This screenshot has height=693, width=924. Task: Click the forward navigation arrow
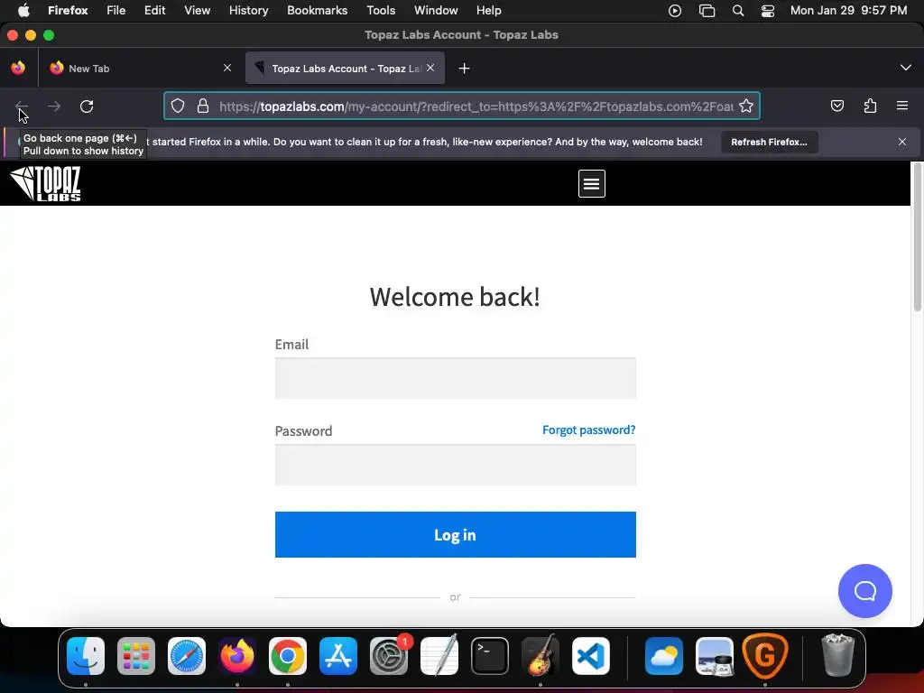click(x=53, y=106)
